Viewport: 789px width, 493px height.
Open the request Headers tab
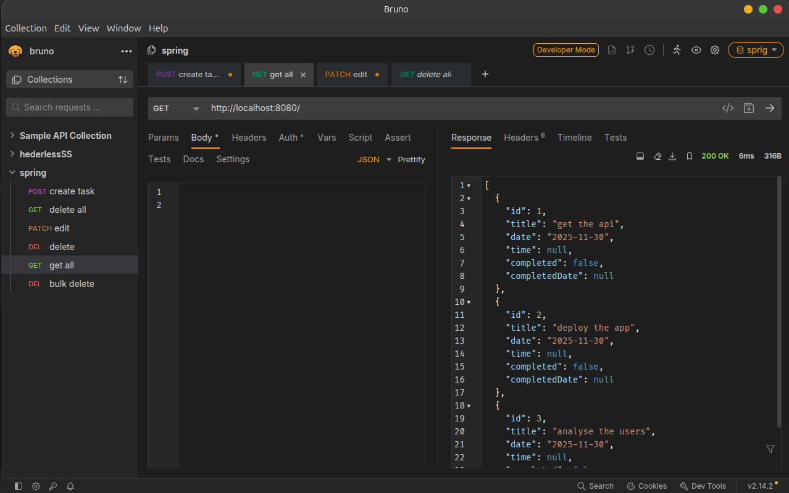(249, 138)
